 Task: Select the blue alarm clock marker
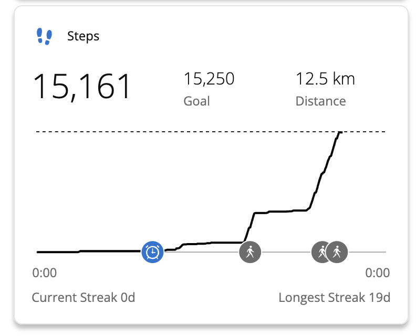click(153, 252)
